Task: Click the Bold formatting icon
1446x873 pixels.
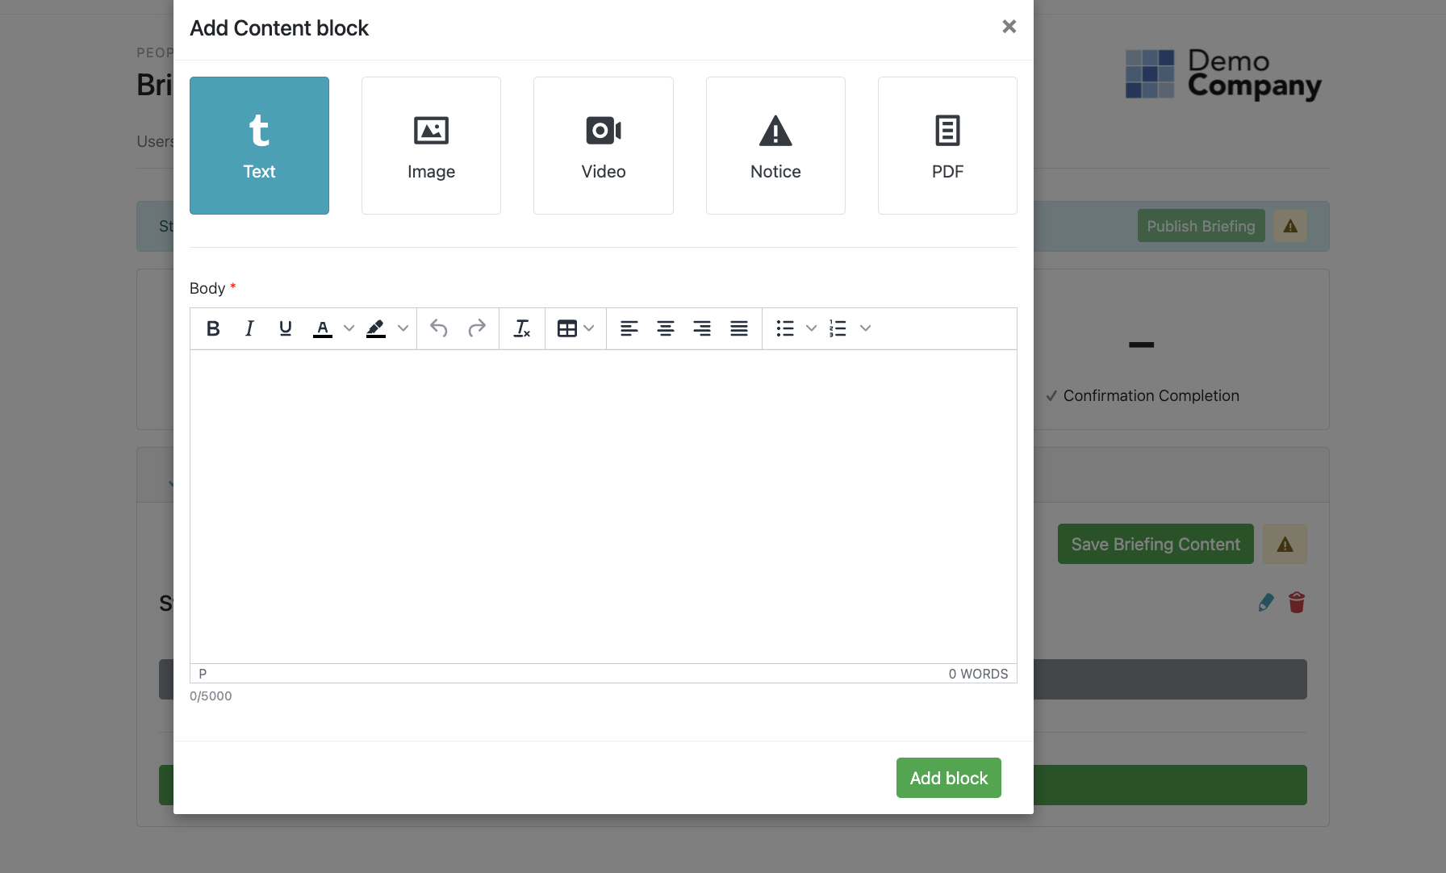Action: (213, 328)
